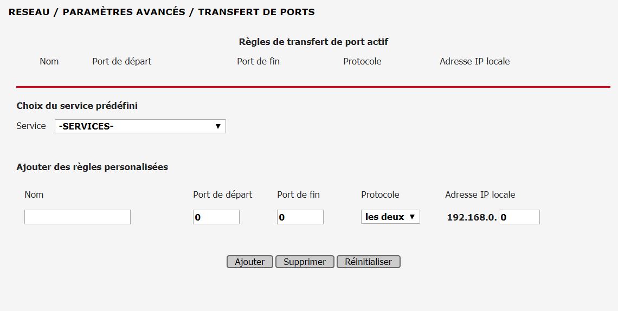Click the 'Règles de transfert de port actif' heading
Viewport: 618px width, 311px height.
click(x=313, y=42)
